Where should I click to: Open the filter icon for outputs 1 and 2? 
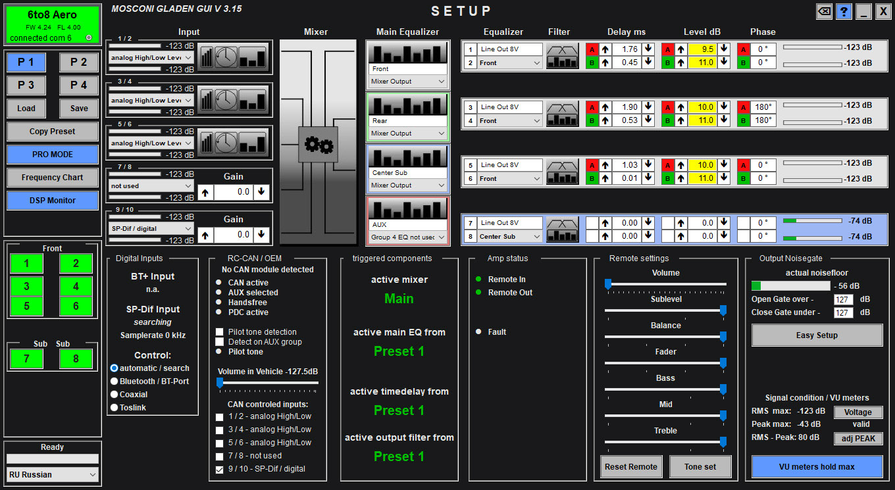click(x=563, y=56)
